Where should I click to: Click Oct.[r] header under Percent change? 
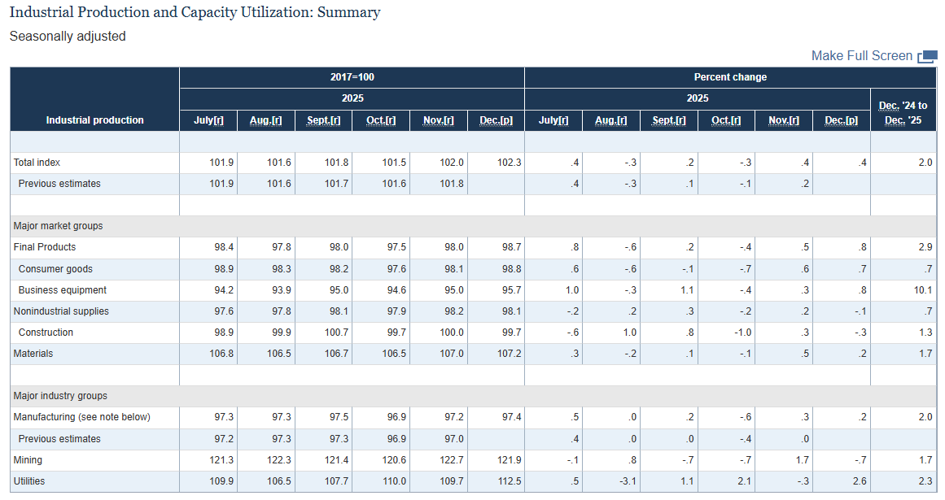[726, 120]
